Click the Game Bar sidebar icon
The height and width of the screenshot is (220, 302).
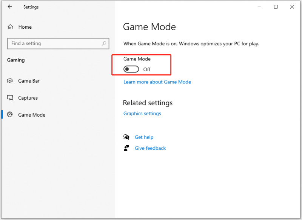point(10,81)
